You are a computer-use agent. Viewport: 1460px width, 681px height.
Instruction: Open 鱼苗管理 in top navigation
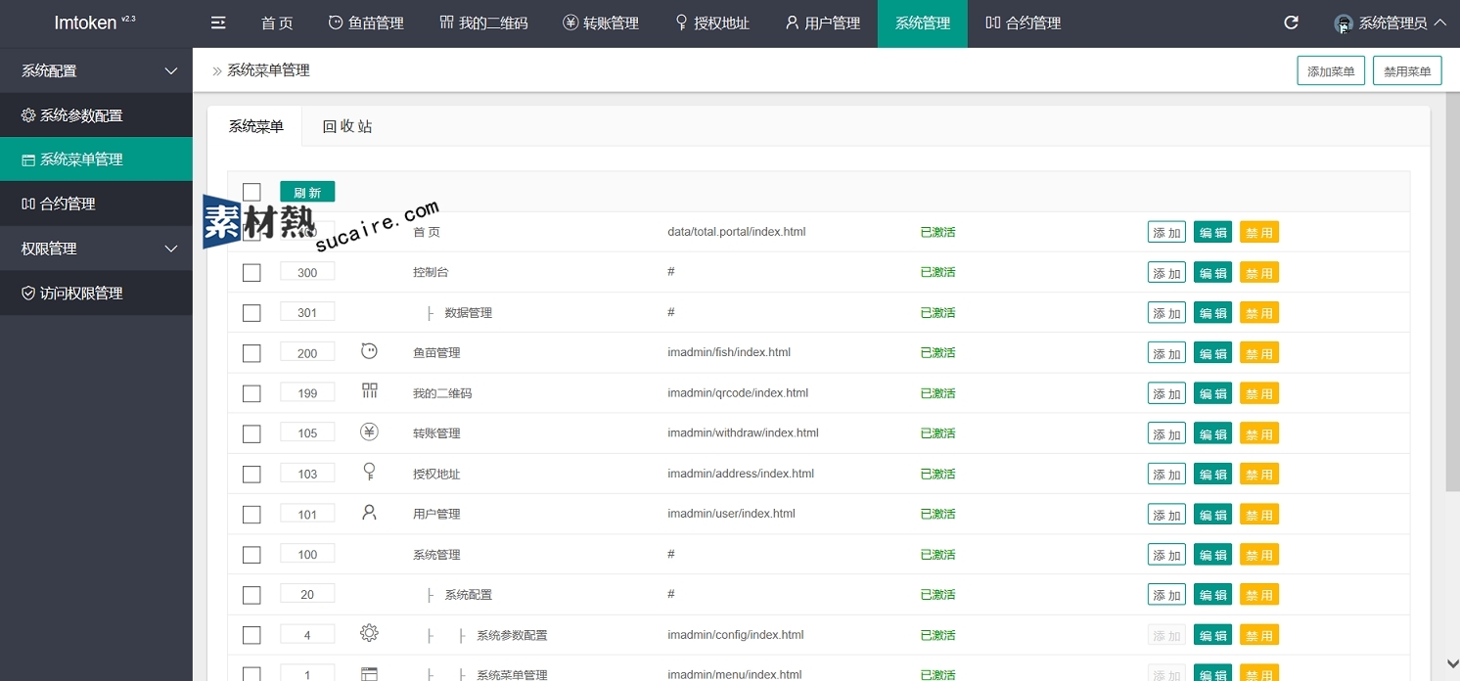[x=365, y=23]
